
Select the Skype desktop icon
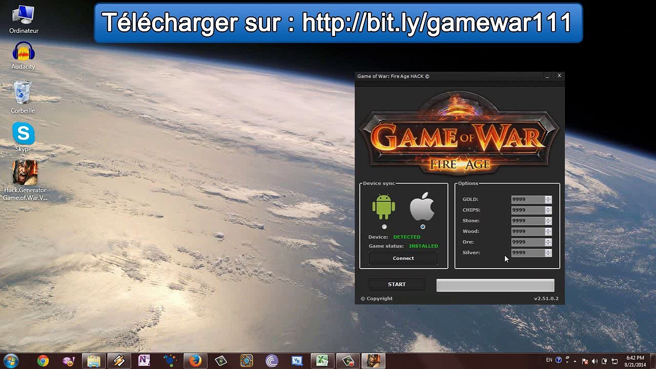(x=23, y=137)
